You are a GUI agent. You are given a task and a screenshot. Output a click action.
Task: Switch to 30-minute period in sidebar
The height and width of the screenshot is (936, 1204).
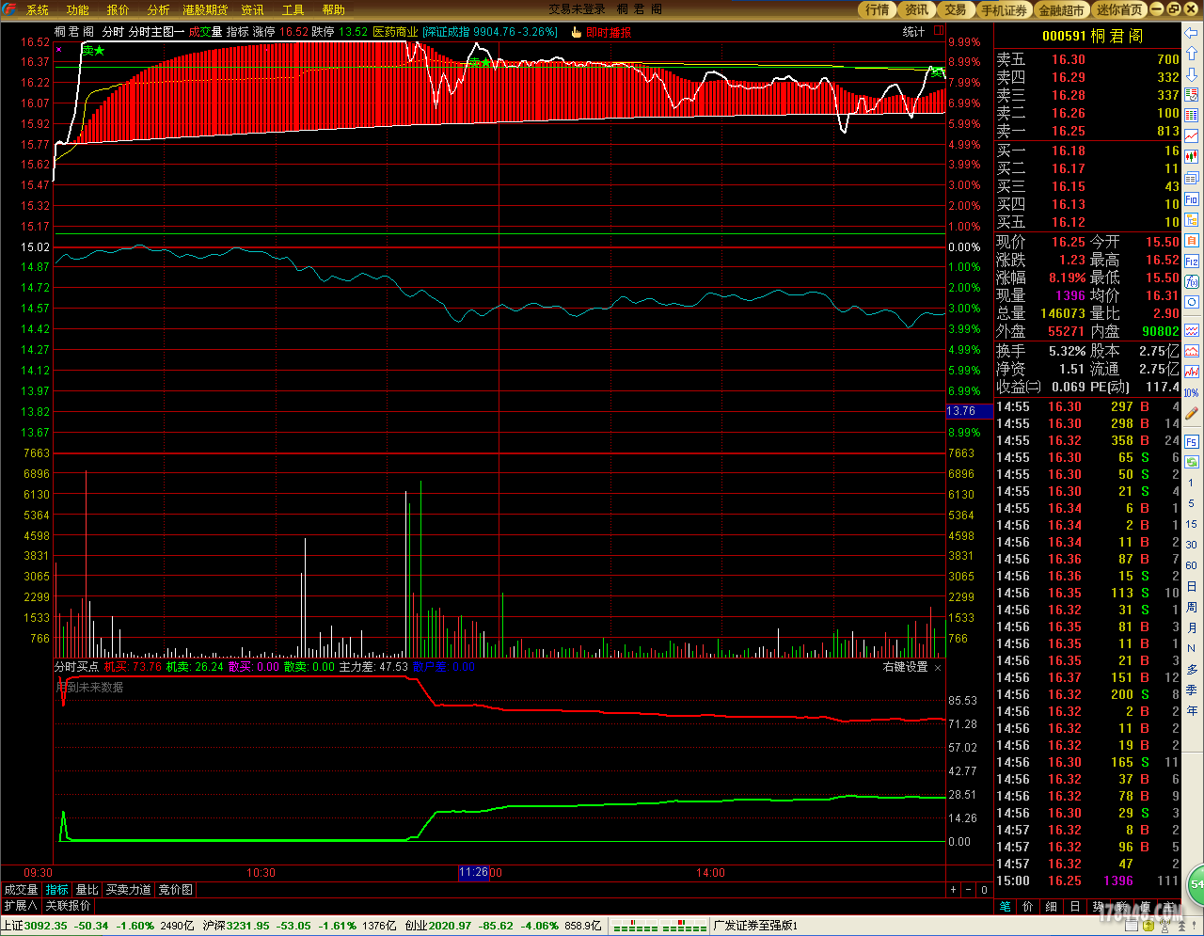(x=1191, y=545)
